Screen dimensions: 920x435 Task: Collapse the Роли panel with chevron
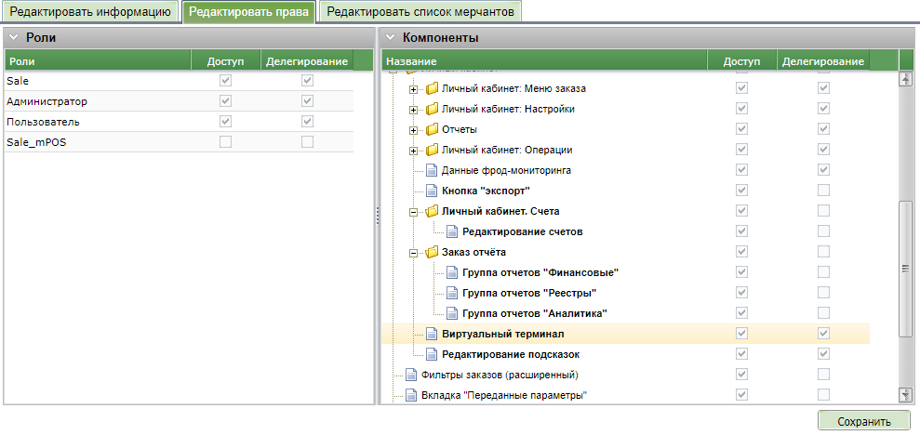14,38
